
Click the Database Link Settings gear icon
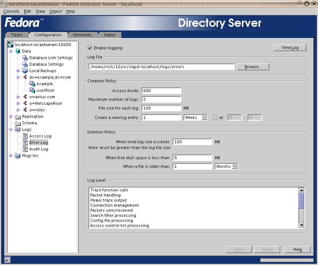[25, 58]
